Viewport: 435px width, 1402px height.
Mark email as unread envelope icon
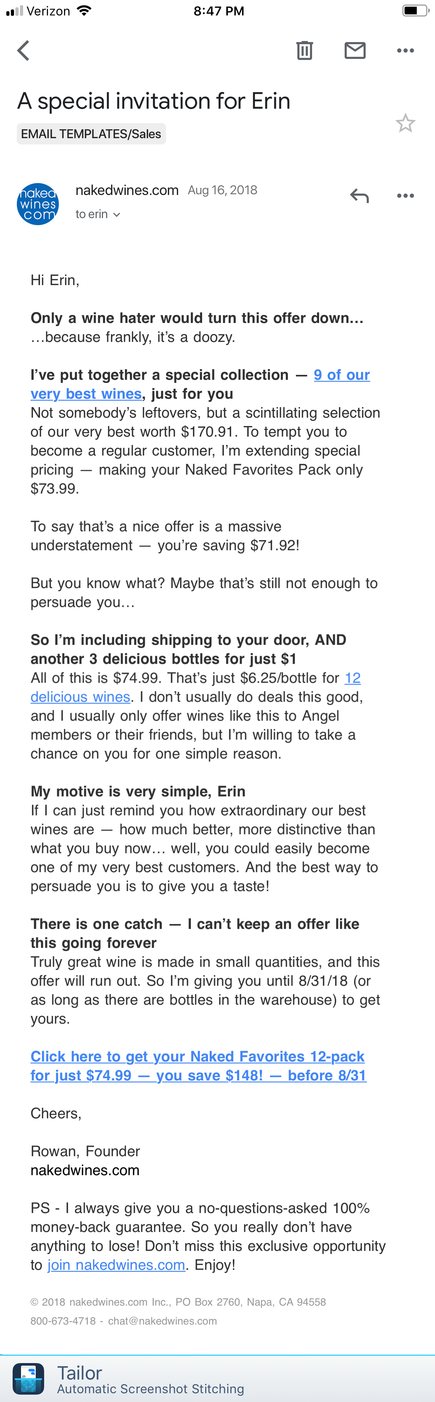[x=355, y=50]
